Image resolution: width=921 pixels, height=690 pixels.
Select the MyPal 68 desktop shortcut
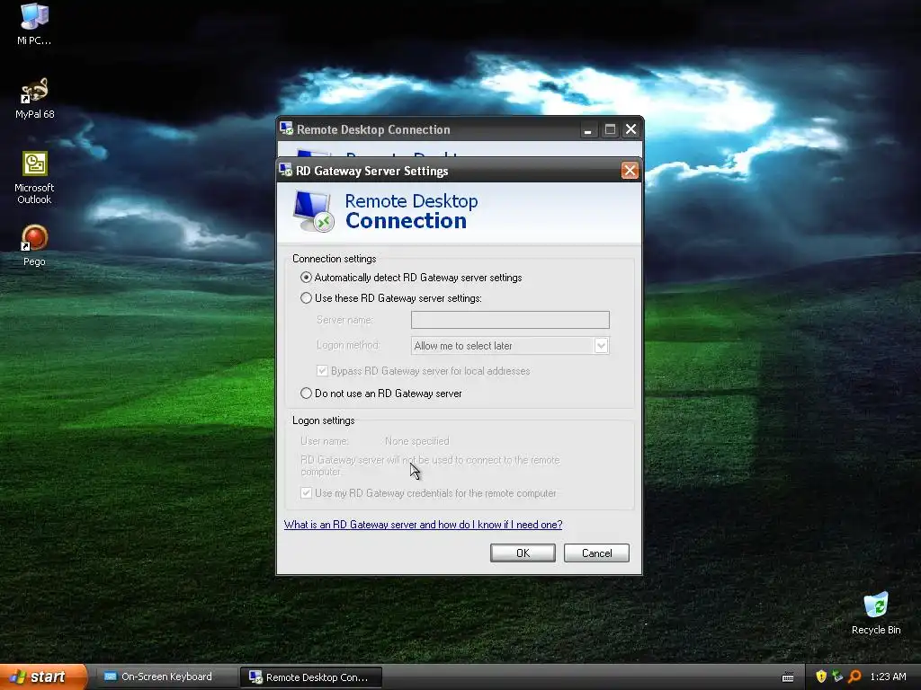click(34, 98)
